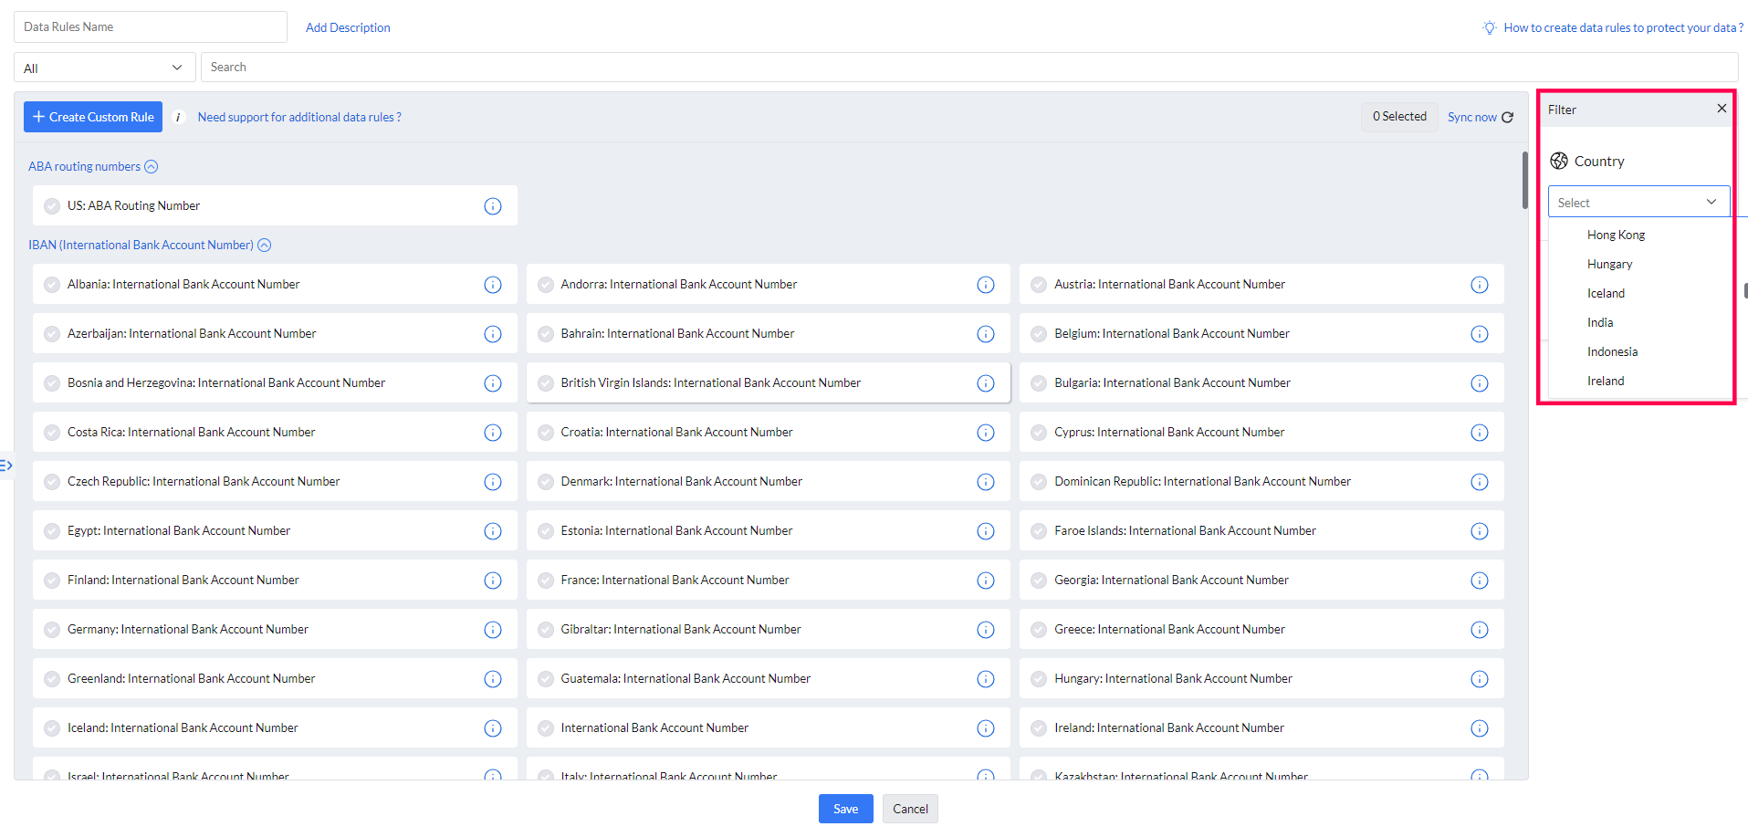The image size is (1748, 837).
Task: Open the left side panel expand icon
Action: 5,466
